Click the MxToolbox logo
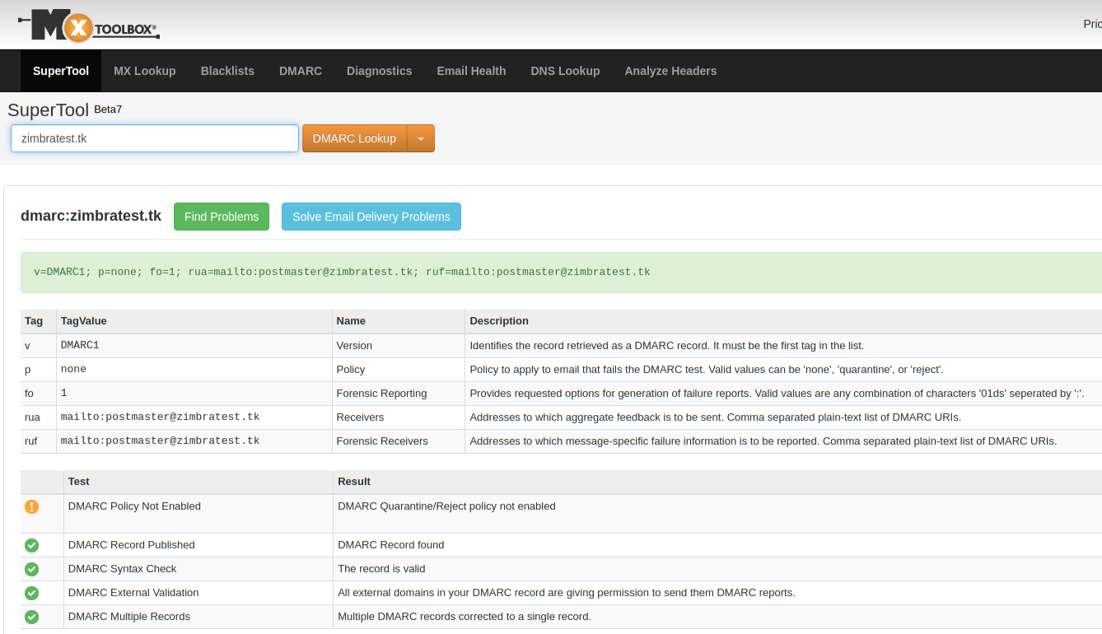 point(89,26)
